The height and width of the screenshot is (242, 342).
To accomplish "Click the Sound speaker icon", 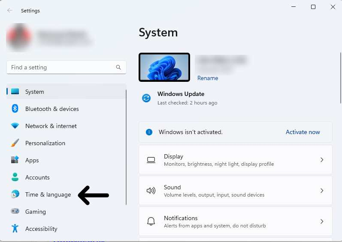I will pos(151,191).
